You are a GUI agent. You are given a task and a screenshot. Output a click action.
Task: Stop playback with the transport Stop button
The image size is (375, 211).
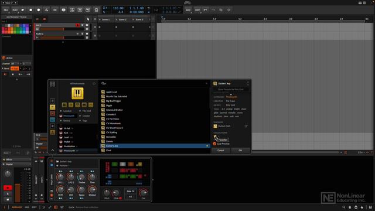point(30,10)
